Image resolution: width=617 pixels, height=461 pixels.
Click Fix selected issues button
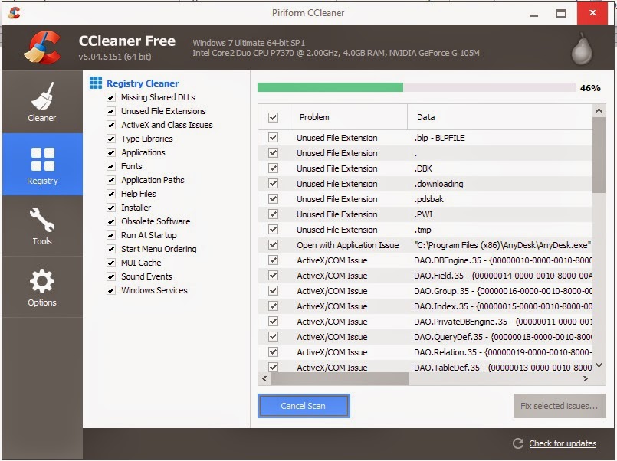click(x=560, y=406)
